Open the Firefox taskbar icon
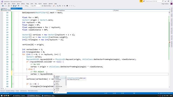Viewport: 173px width, 97px height. coord(4,96)
